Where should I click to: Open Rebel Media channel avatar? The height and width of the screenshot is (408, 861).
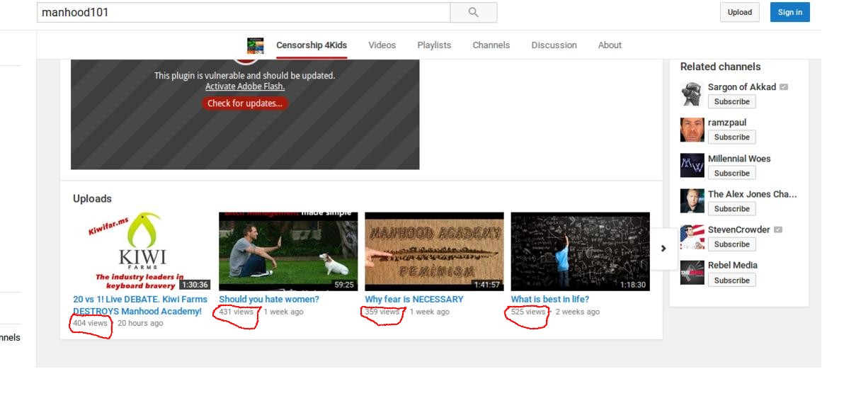click(692, 273)
